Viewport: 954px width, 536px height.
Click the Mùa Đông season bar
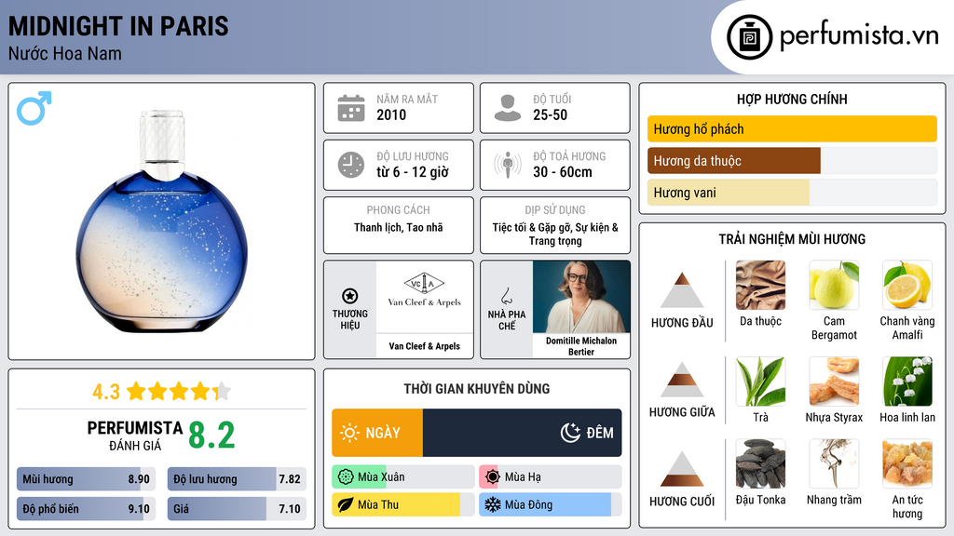(x=551, y=504)
